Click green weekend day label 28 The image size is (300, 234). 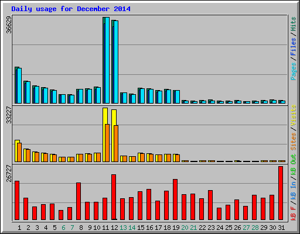(255, 228)
